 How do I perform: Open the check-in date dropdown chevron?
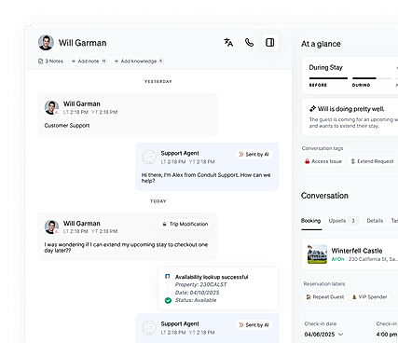[x=340, y=335]
